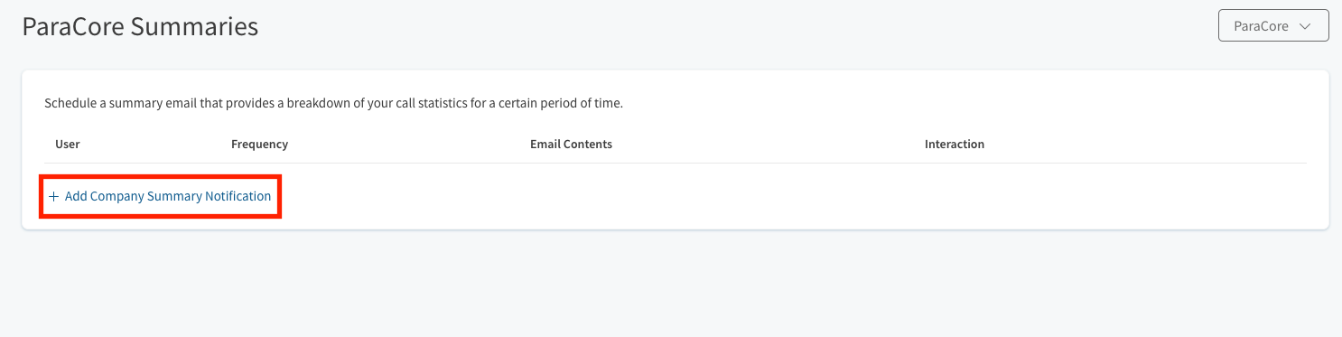
Task: Click the word Contents in Email Contents header
Action: (587, 145)
